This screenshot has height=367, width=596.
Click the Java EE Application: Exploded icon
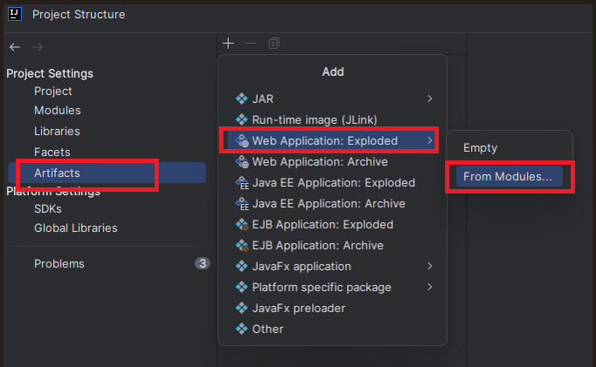(242, 183)
